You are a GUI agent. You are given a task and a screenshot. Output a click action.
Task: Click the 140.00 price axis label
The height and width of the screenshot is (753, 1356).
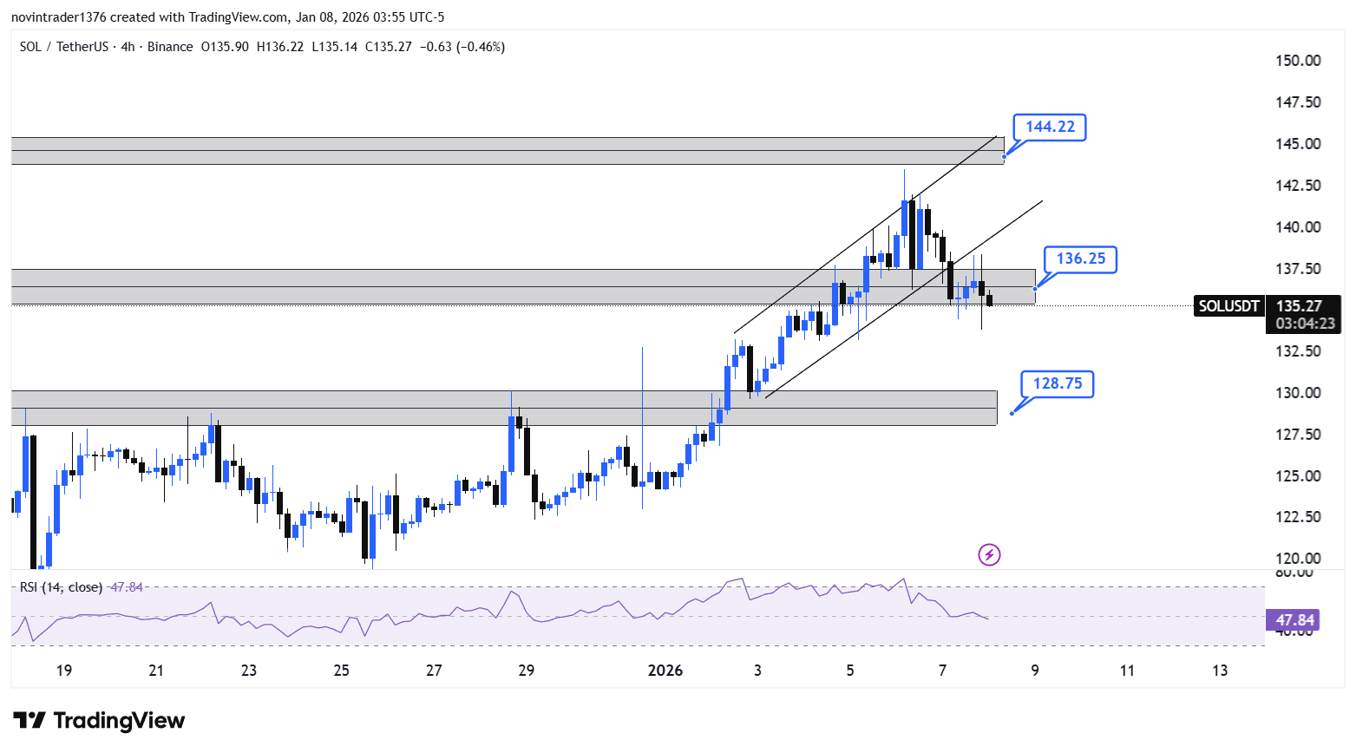tap(1298, 227)
